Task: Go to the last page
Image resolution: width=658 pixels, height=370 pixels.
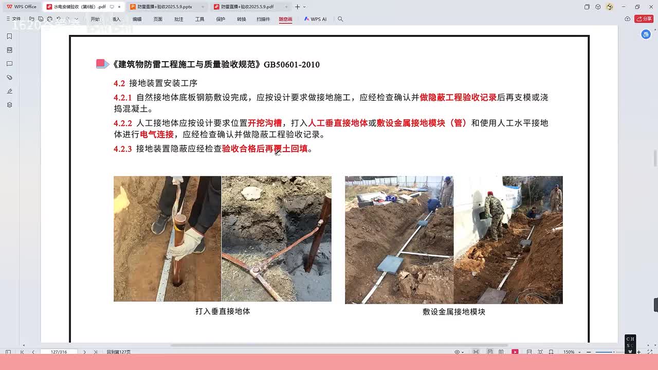Action: 96,352
